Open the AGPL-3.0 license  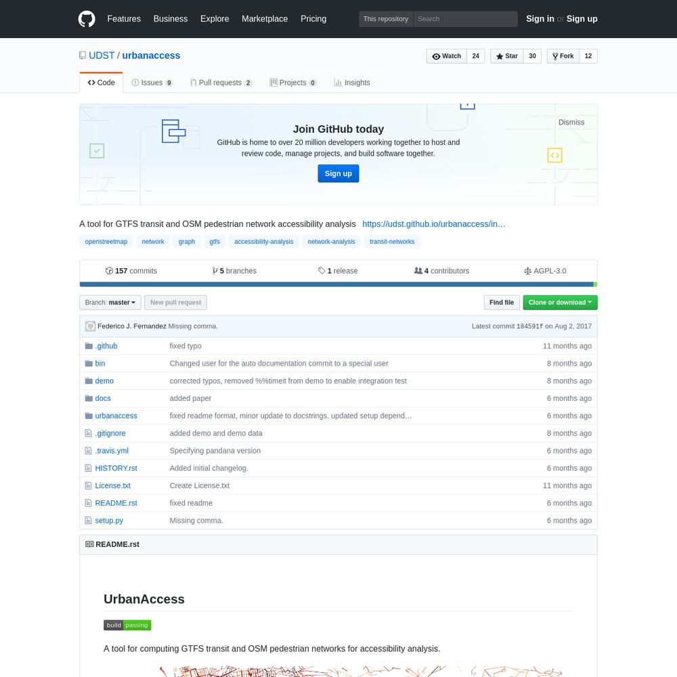tap(545, 271)
